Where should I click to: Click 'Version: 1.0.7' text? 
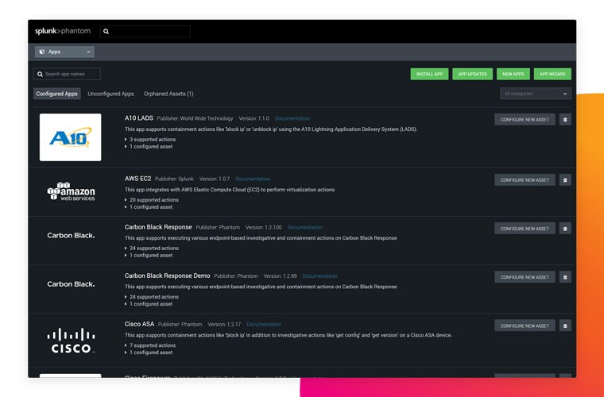coord(214,179)
